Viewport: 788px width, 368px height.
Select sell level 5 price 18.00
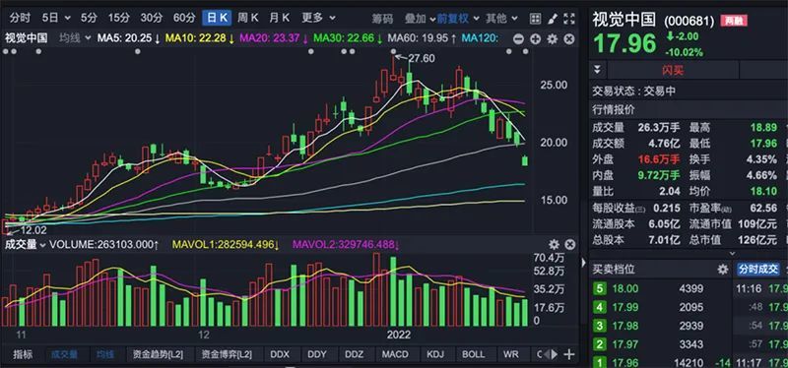coord(625,288)
